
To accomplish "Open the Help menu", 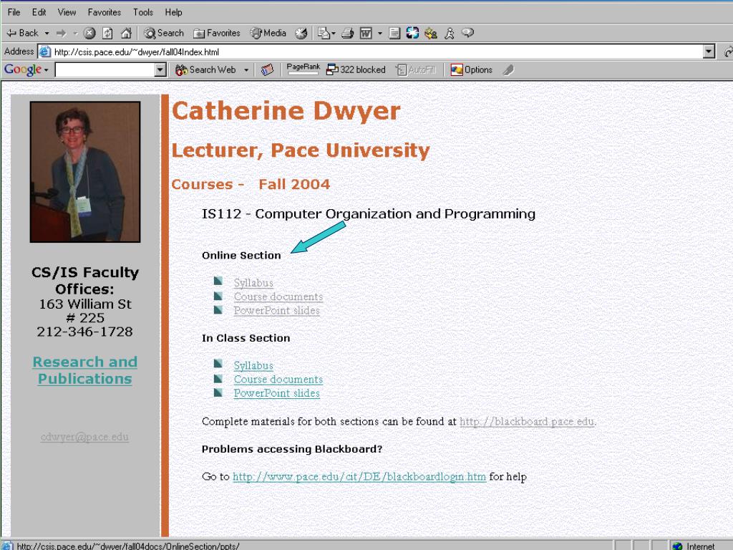I will [173, 12].
